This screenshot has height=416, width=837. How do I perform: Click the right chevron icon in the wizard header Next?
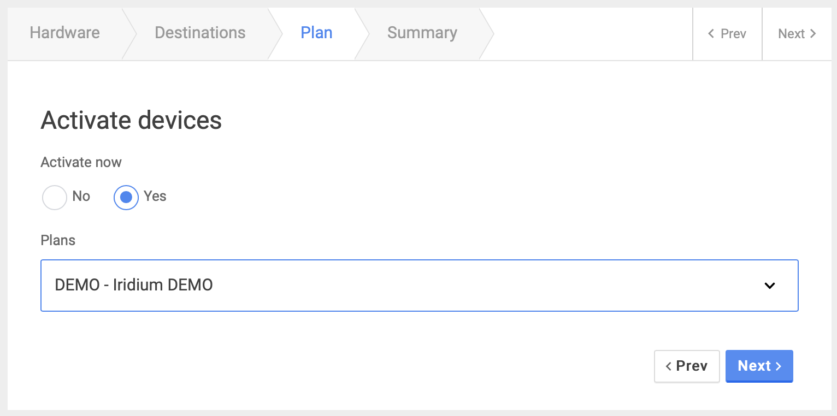(813, 34)
